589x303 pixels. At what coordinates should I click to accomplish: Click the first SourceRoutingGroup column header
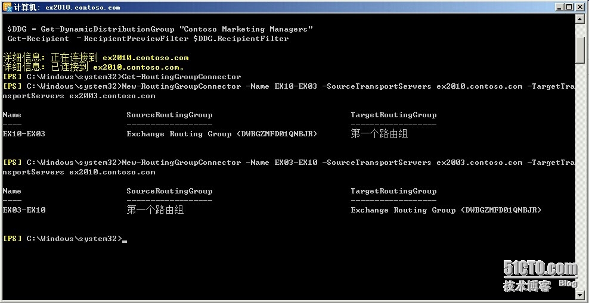pyautogui.click(x=169, y=115)
